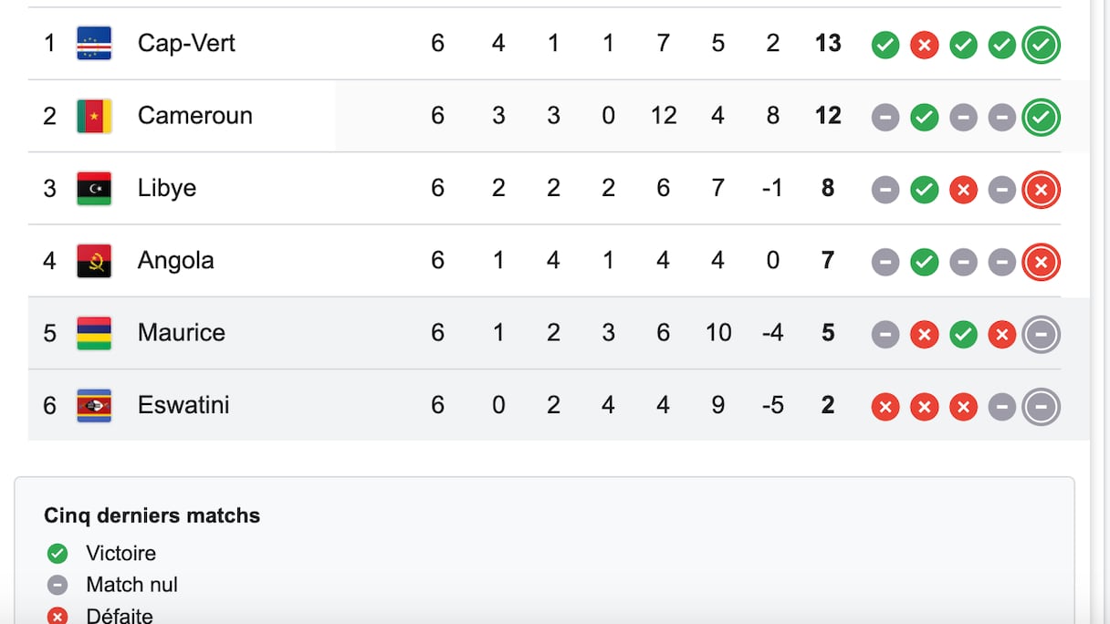Viewport: 1110px width, 624px height.
Task: Click Libye's latest match defeat icon
Action: click(x=1041, y=190)
